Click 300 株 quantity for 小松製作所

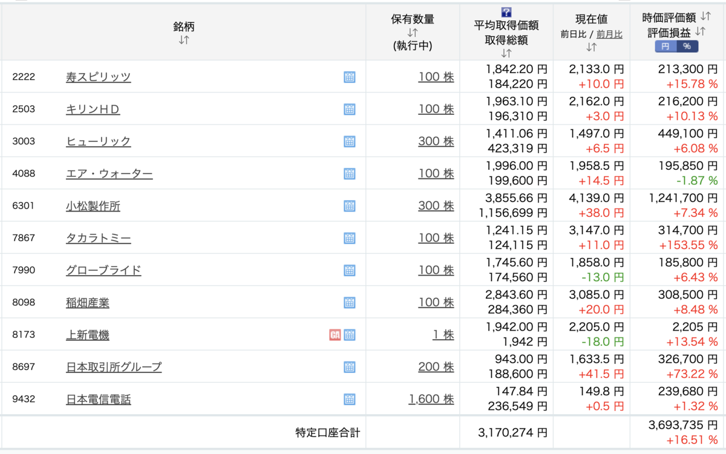[x=436, y=206]
